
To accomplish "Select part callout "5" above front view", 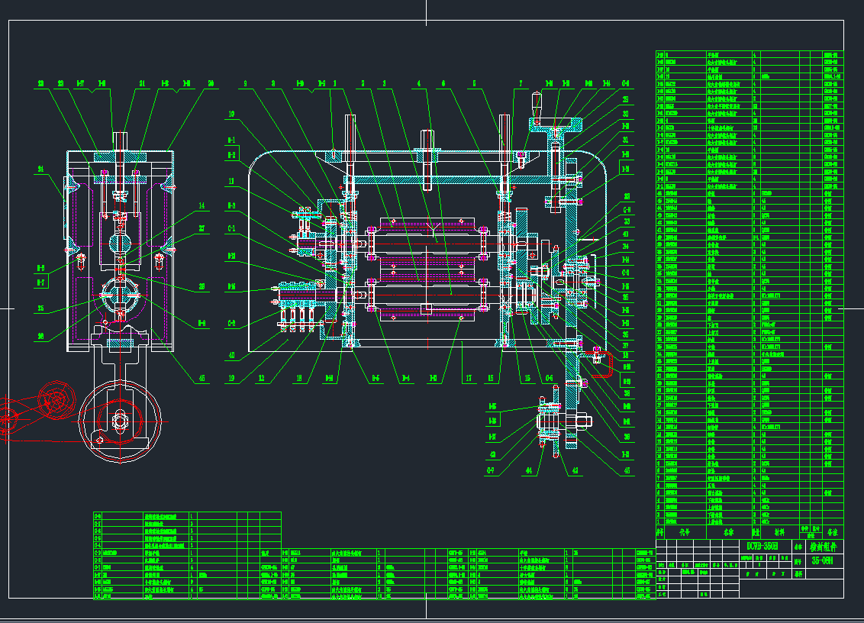I will [475, 84].
